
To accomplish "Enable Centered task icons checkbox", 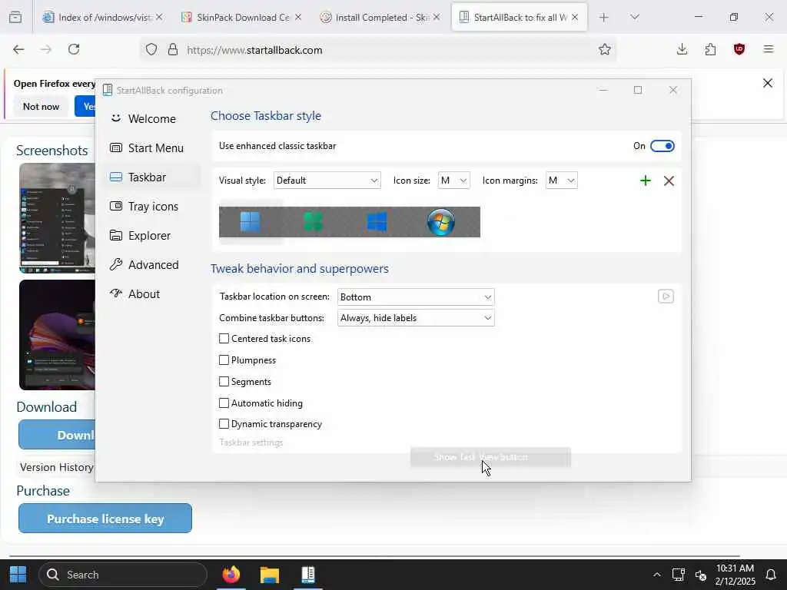I will pyautogui.click(x=224, y=339).
